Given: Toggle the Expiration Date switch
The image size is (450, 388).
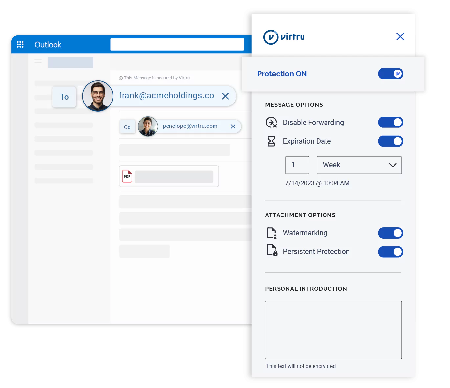Looking at the screenshot, I should pos(390,141).
